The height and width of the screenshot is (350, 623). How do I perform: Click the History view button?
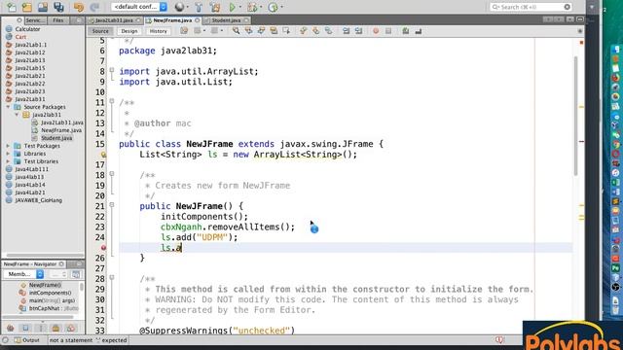158,31
